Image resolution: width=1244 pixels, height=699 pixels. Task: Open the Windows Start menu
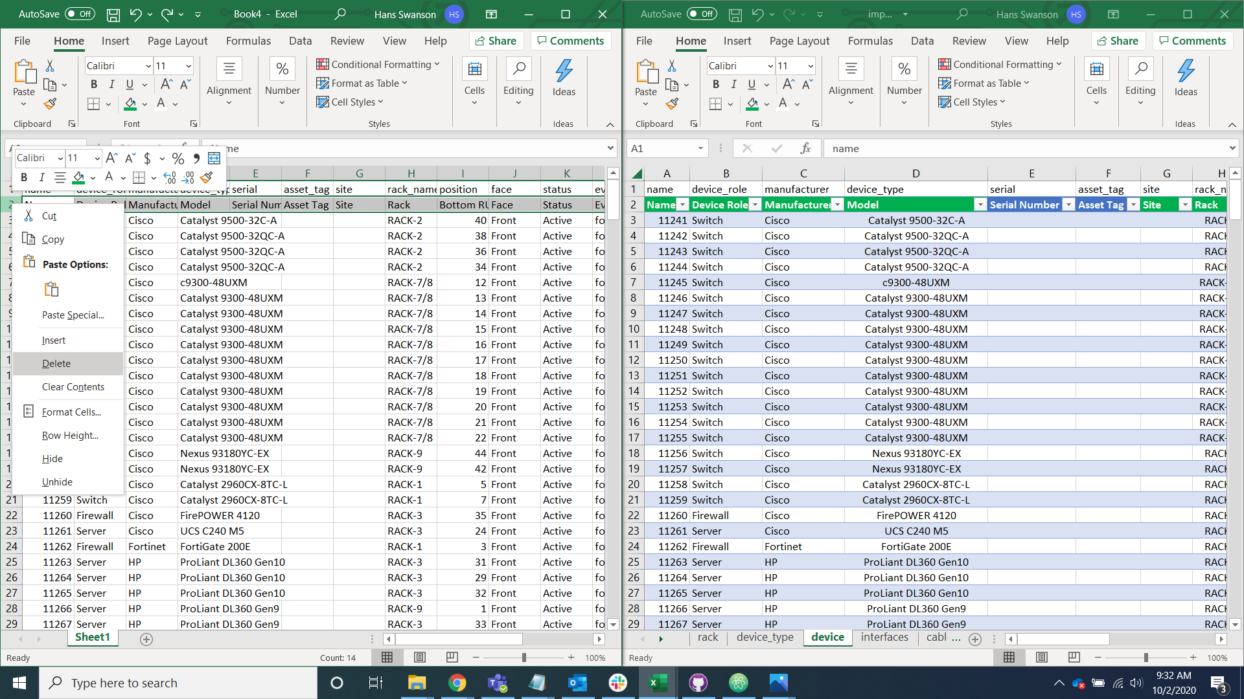coord(19,683)
